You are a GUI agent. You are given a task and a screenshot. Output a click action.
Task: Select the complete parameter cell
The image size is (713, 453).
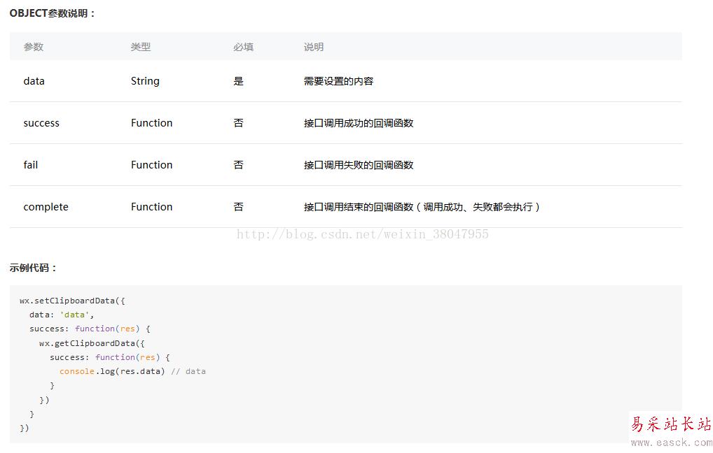[x=46, y=207]
